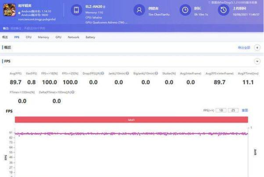The image size is (264, 177).
Task: Select the FPS tab
Action: [x=17, y=37]
